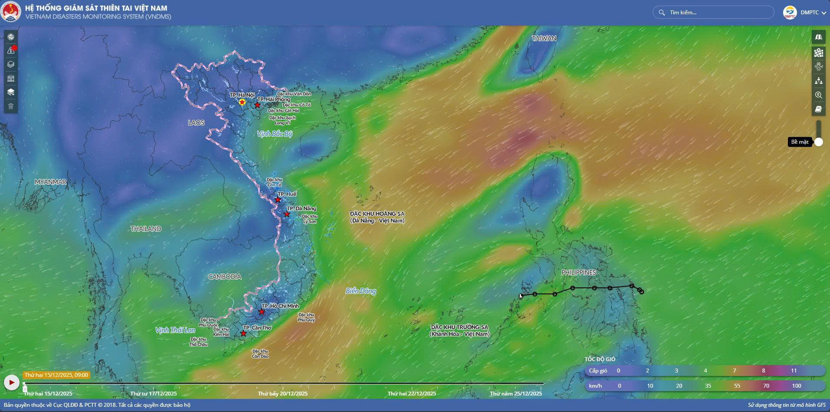
Task: Click the add layer icon with plus
Action: tap(11, 92)
